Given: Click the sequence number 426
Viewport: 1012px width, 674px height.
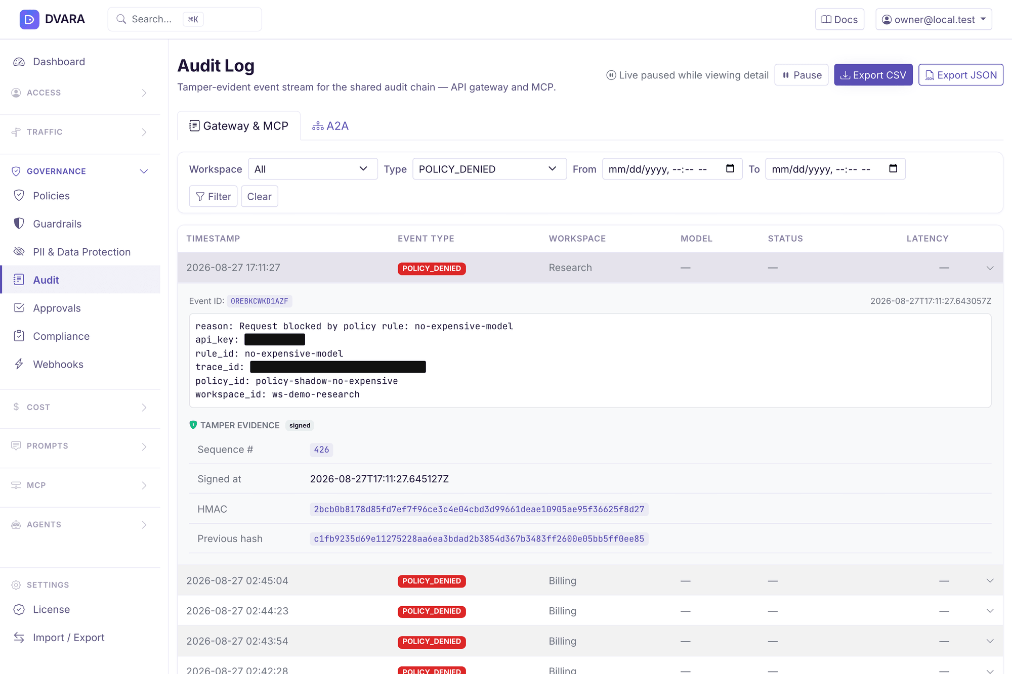Looking at the screenshot, I should pyautogui.click(x=321, y=450).
